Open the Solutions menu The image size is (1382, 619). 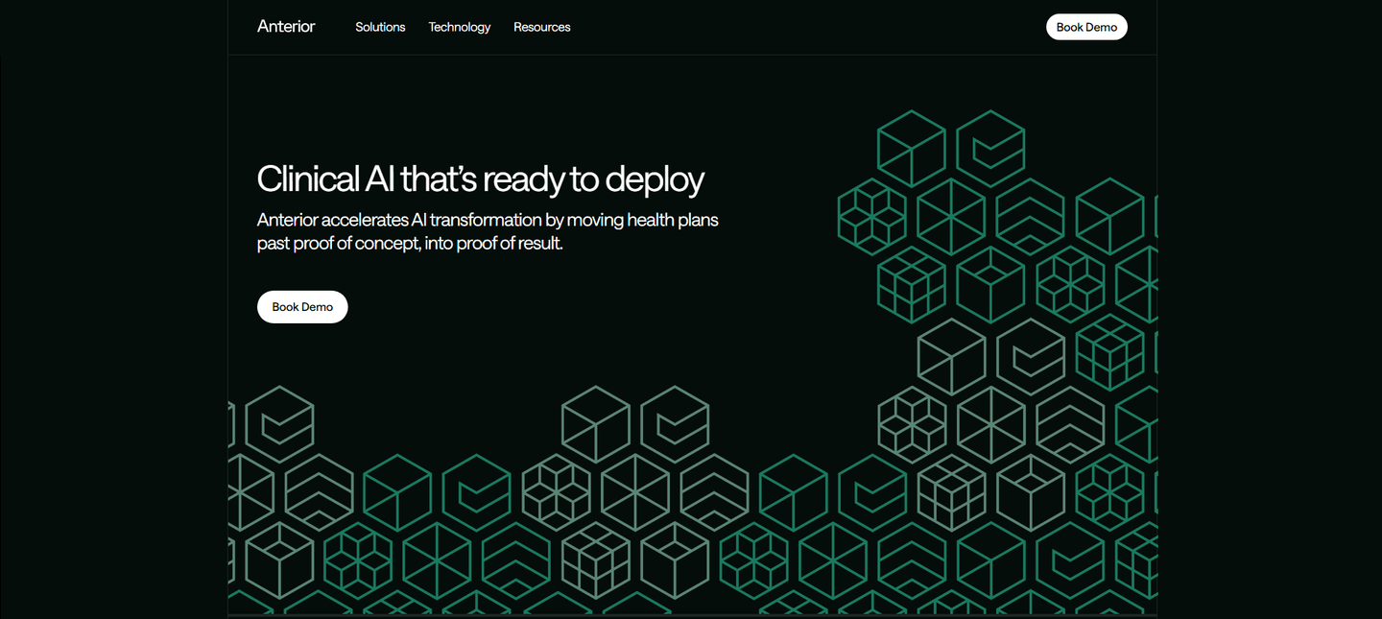tap(380, 27)
